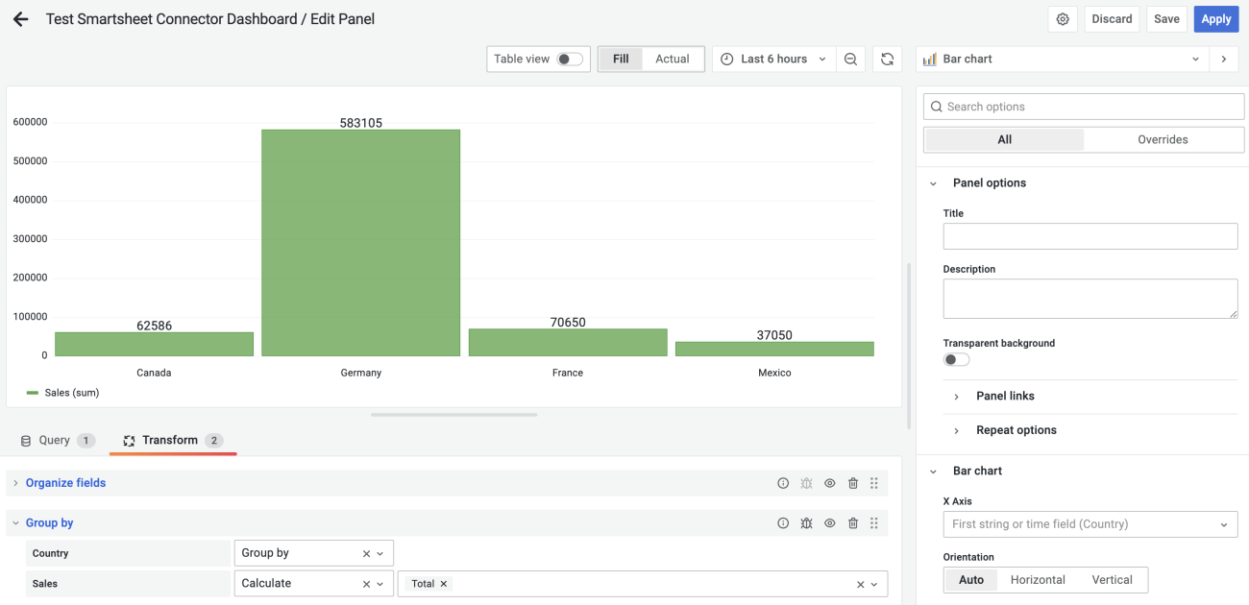Click the Apply button

coord(1215,18)
